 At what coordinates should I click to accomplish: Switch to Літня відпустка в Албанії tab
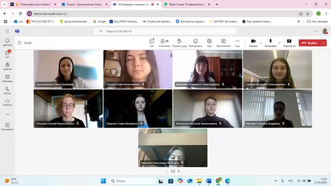pyautogui.click(x=33, y=4)
